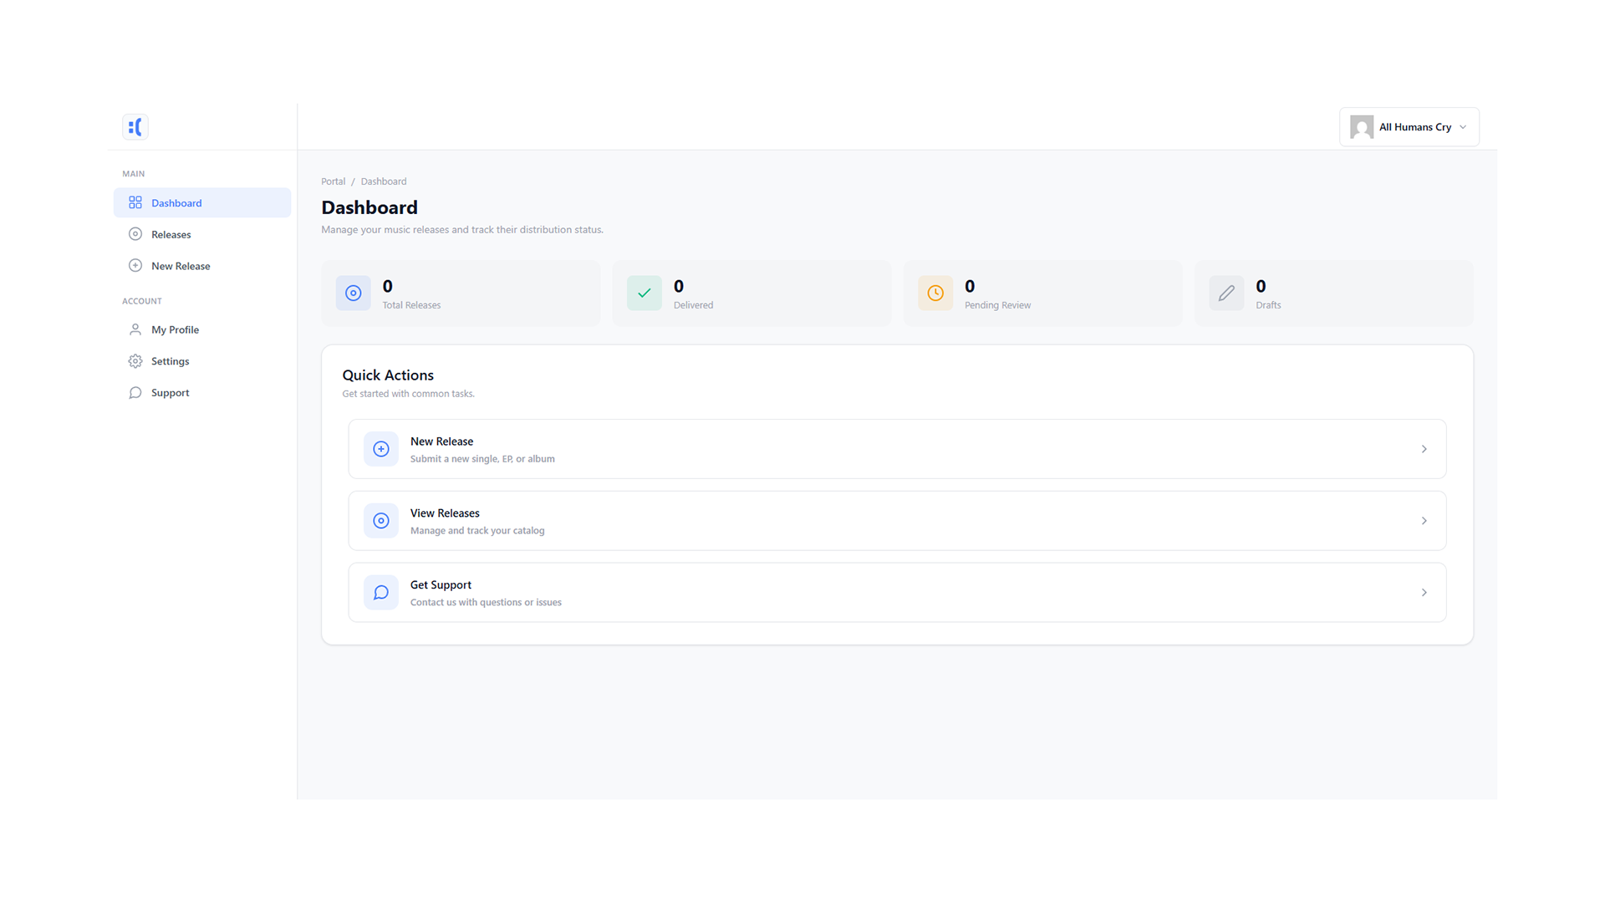The image size is (1605, 903).
Task: Click the Total Releases disc icon
Action: (x=354, y=293)
